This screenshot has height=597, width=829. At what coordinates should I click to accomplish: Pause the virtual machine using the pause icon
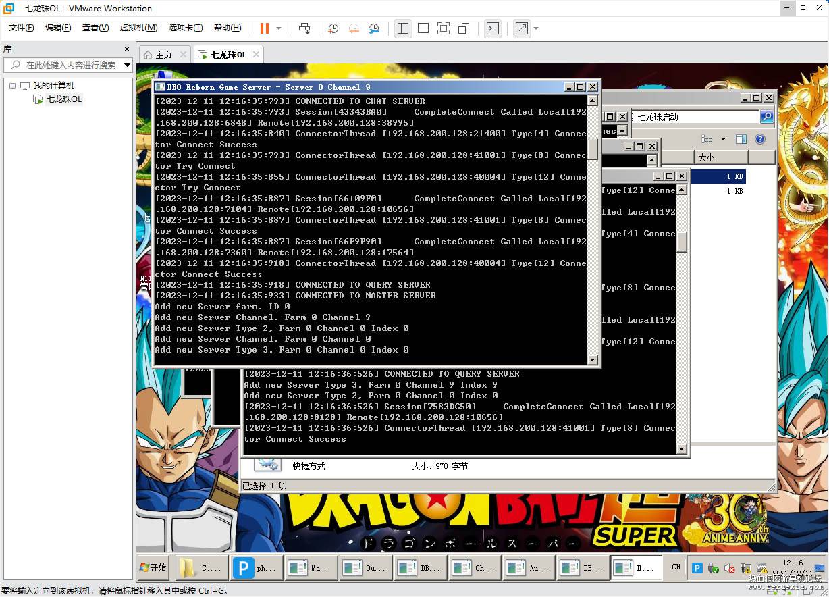coord(264,28)
